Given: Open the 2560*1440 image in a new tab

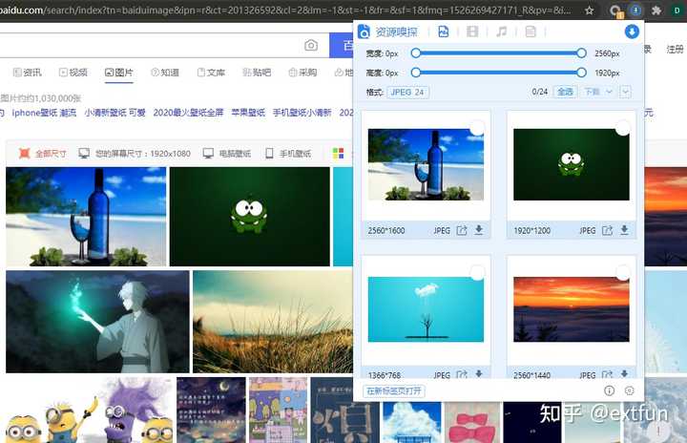Looking at the screenshot, I should tap(607, 374).
